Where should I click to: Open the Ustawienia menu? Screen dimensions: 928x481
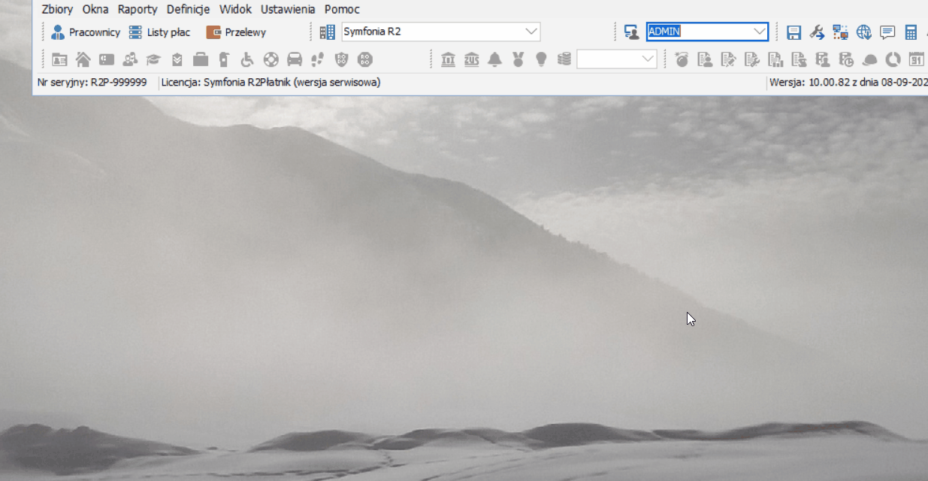pos(288,10)
